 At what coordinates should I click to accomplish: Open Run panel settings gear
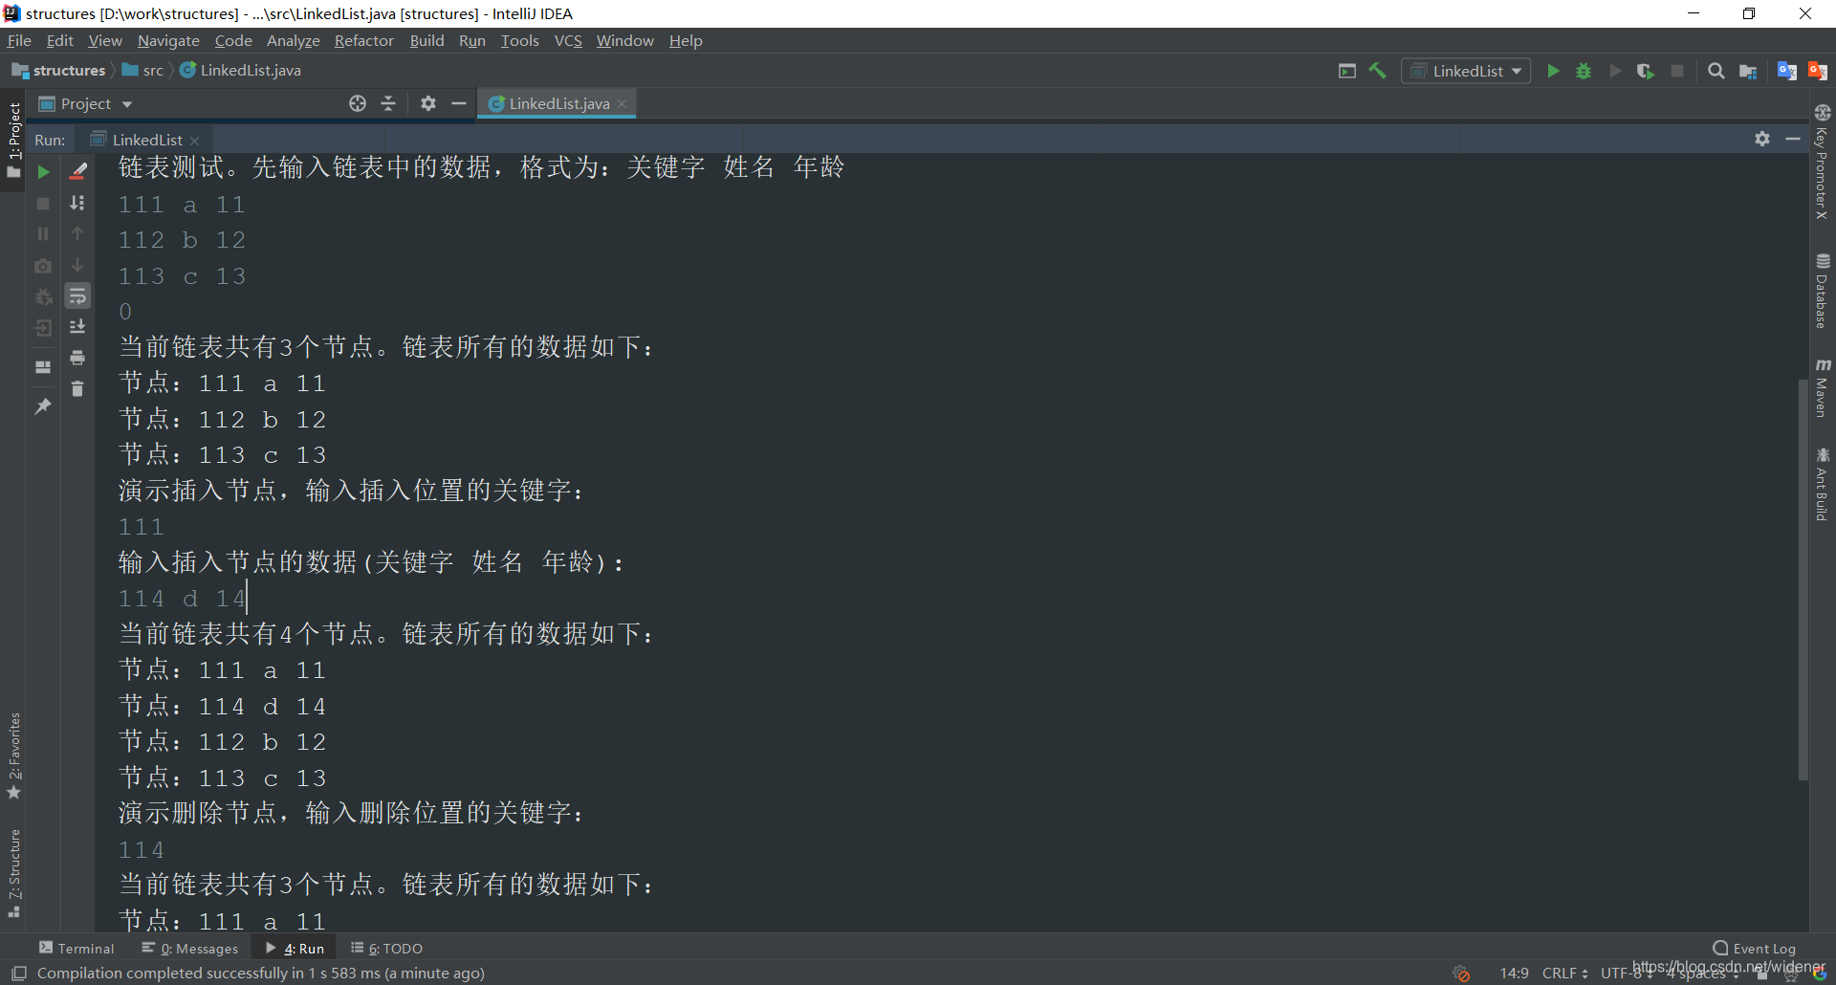(1762, 139)
